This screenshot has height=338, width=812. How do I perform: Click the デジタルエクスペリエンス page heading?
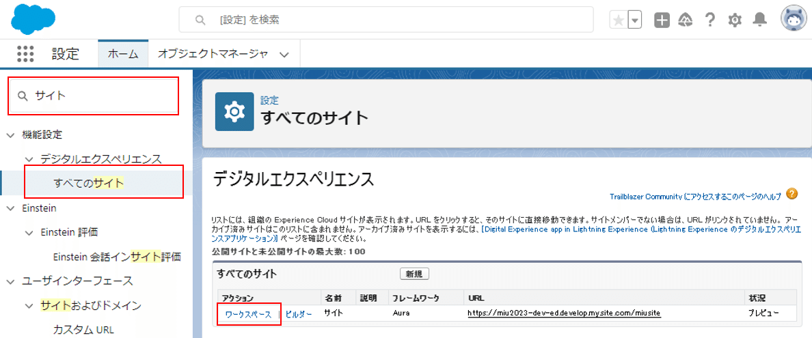click(293, 179)
